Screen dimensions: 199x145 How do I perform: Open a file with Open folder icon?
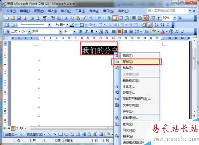tap(13, 18)
